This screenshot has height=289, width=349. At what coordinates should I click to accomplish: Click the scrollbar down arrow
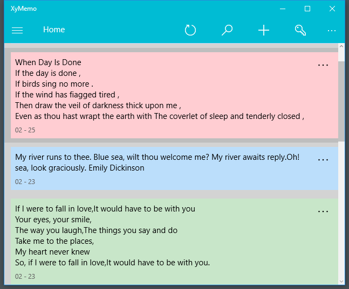tap(341, 281)
